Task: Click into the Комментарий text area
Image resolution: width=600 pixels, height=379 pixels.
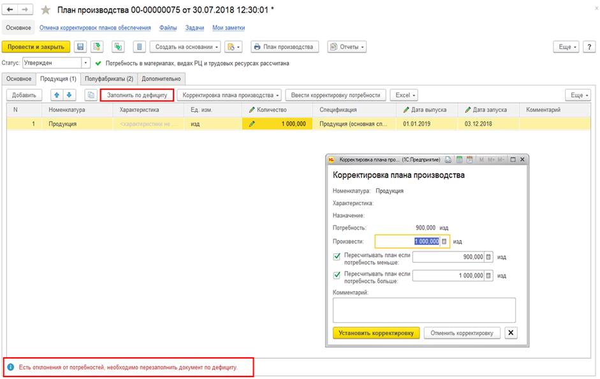Action: pyautogui.click(x=424, y=310)
